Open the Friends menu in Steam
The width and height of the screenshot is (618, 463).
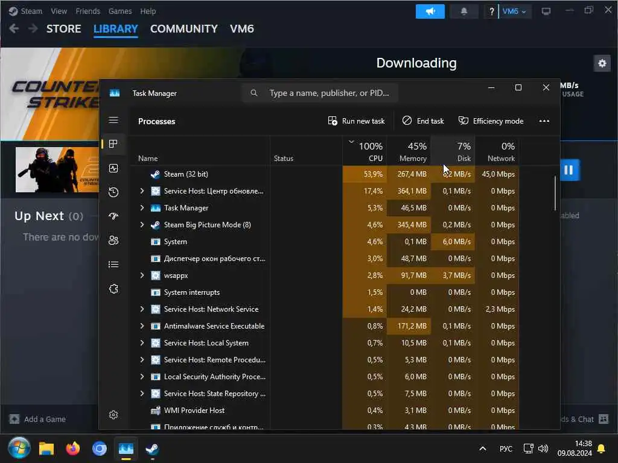[88, 11]
